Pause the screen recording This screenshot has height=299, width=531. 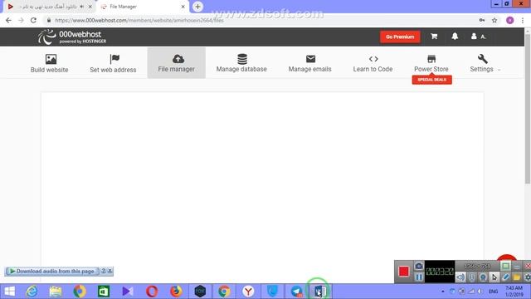[419, 277]
